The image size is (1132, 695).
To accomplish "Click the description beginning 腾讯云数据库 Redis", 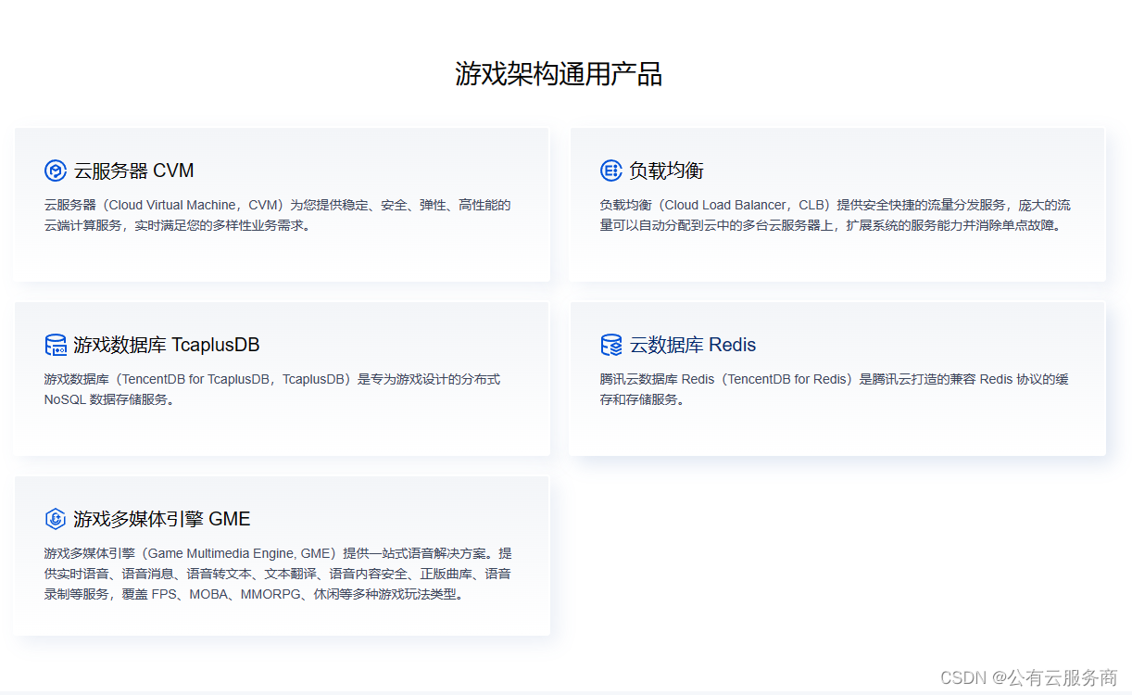I will (x=835, y=389).
